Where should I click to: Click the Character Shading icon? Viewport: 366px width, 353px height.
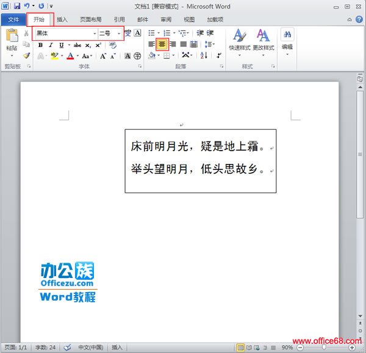(127, 55)
